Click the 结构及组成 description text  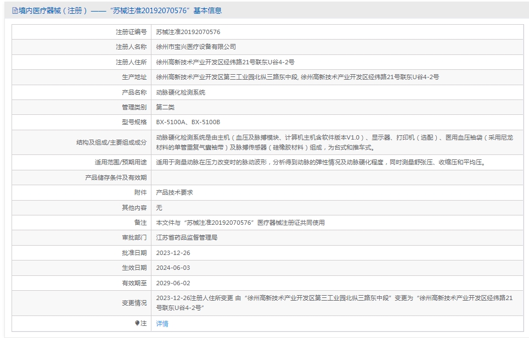tap(334, 143)
